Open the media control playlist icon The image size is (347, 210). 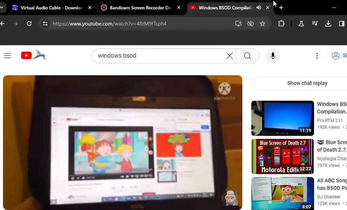point(315,24)
